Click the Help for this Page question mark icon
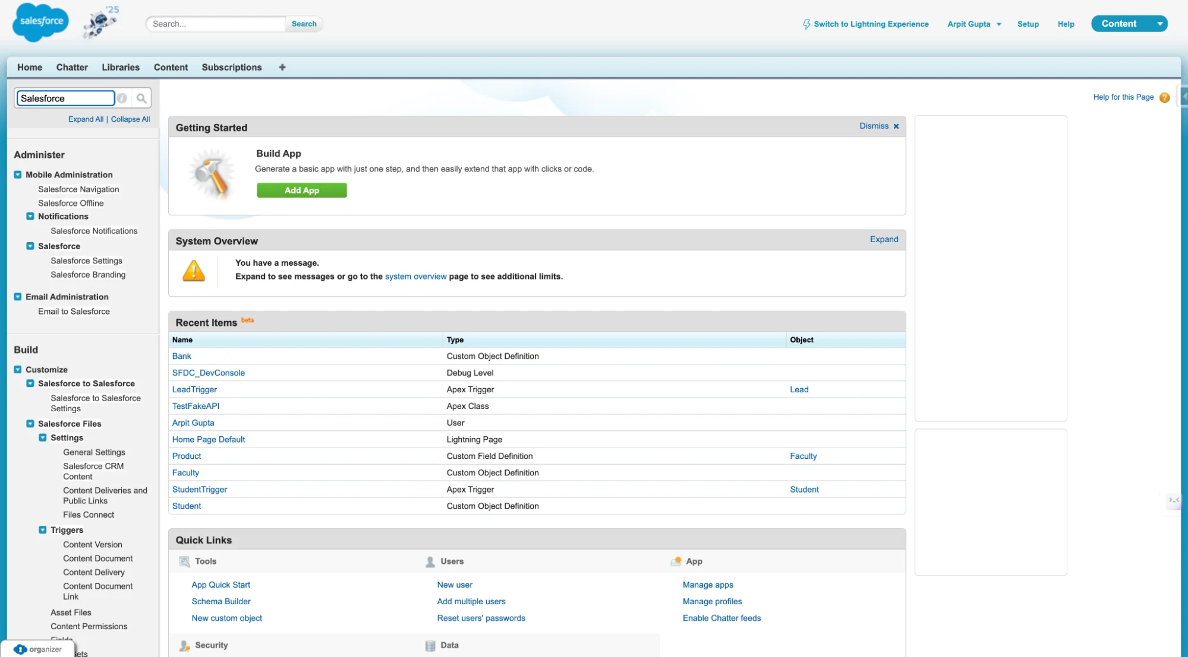 pos(1164,97)
